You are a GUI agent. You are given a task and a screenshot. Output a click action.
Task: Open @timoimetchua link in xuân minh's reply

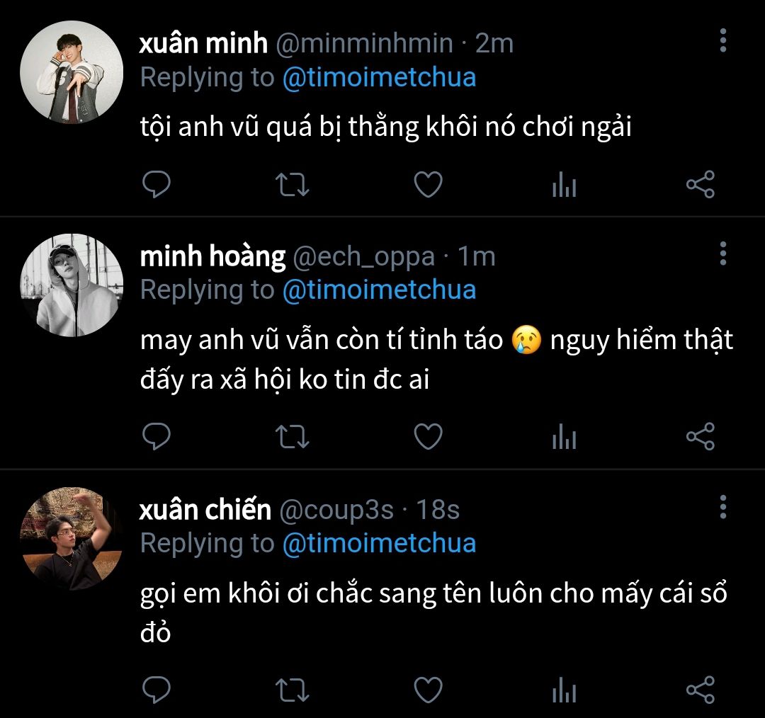[x=379, y=77]
